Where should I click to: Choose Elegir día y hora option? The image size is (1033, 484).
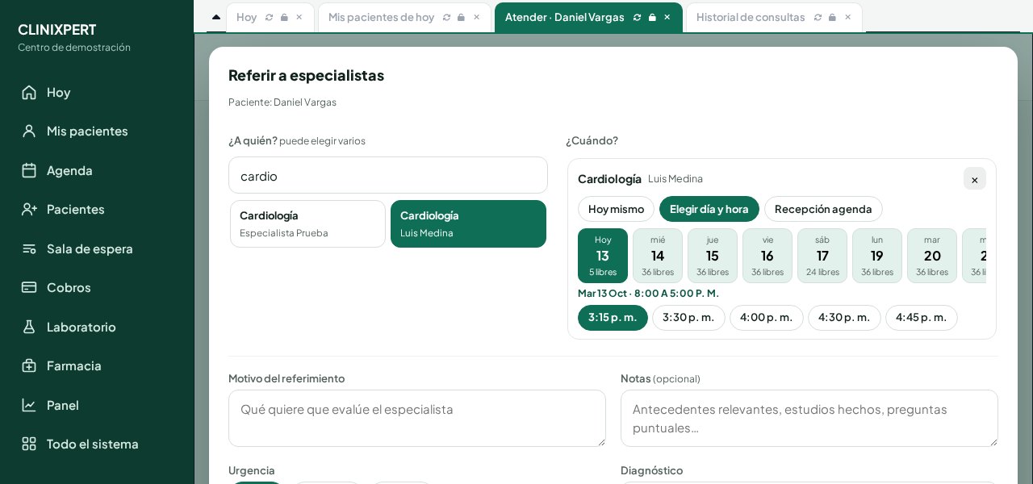(x=709, y=209)
